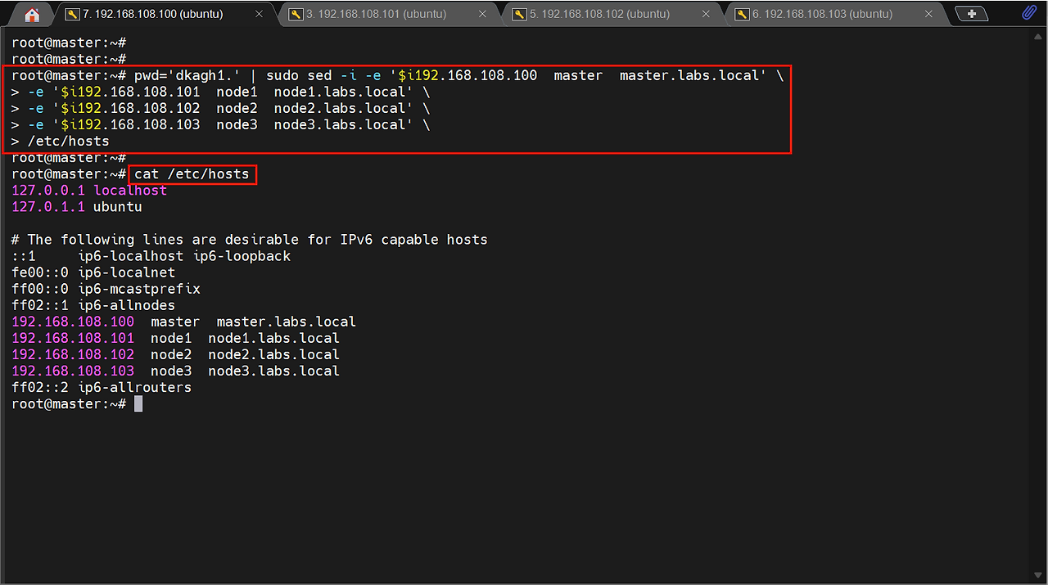This screenshot has height=585, width=1048.
Task: Click the terminal cursor at the last prompt
Action: (x=138, y=404)
